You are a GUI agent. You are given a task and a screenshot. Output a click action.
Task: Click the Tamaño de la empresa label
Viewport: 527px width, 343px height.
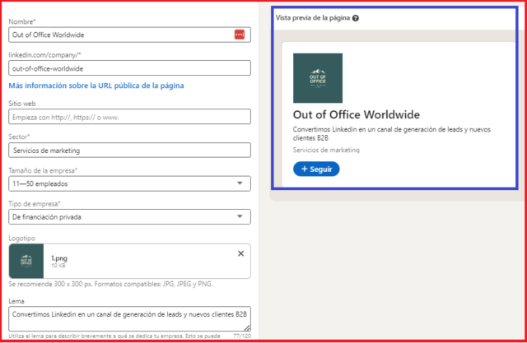coord(43,170)
